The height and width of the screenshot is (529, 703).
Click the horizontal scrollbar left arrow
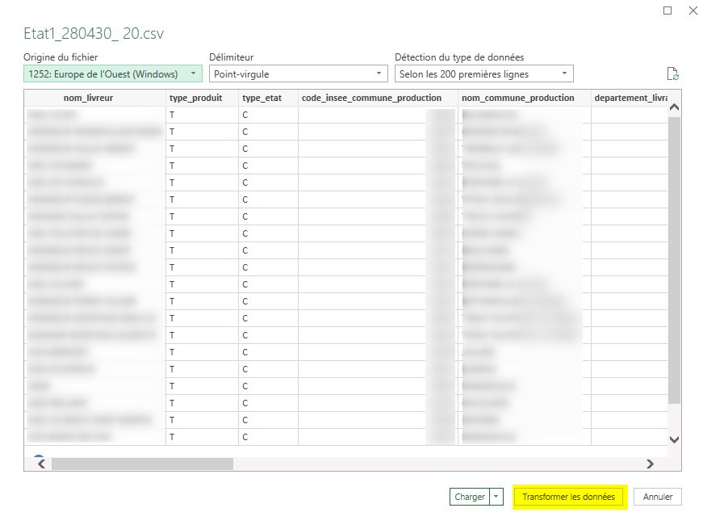click(41, 464)
